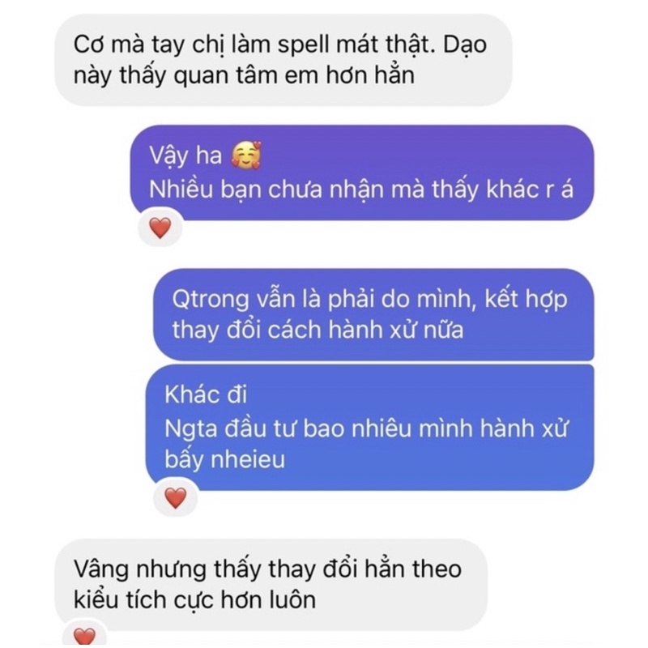Screen dimensions: 648x648
Task: Click the text 'thay đổi cách hành xử nữa'
Action: (x=318, y=330)
